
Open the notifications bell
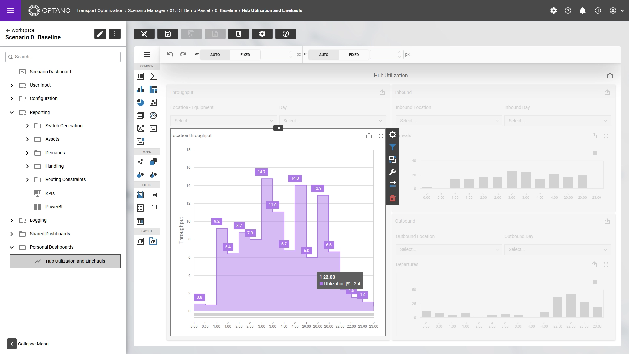(582, 10)
